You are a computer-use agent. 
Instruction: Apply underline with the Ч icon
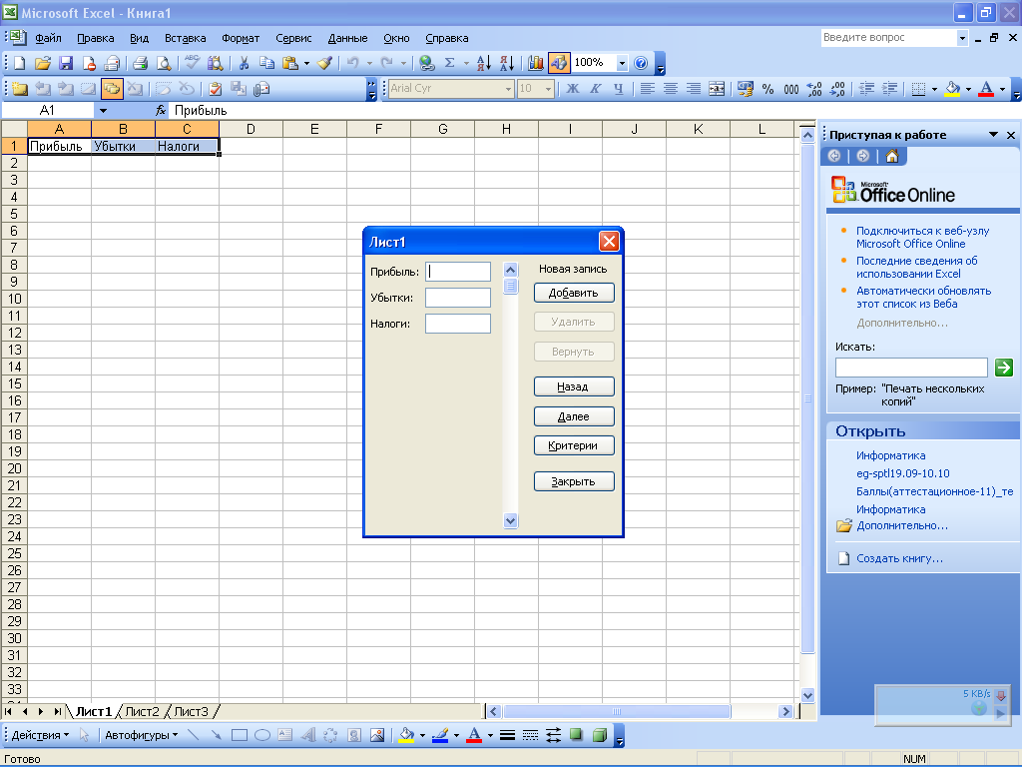click(x=618, y=89)
